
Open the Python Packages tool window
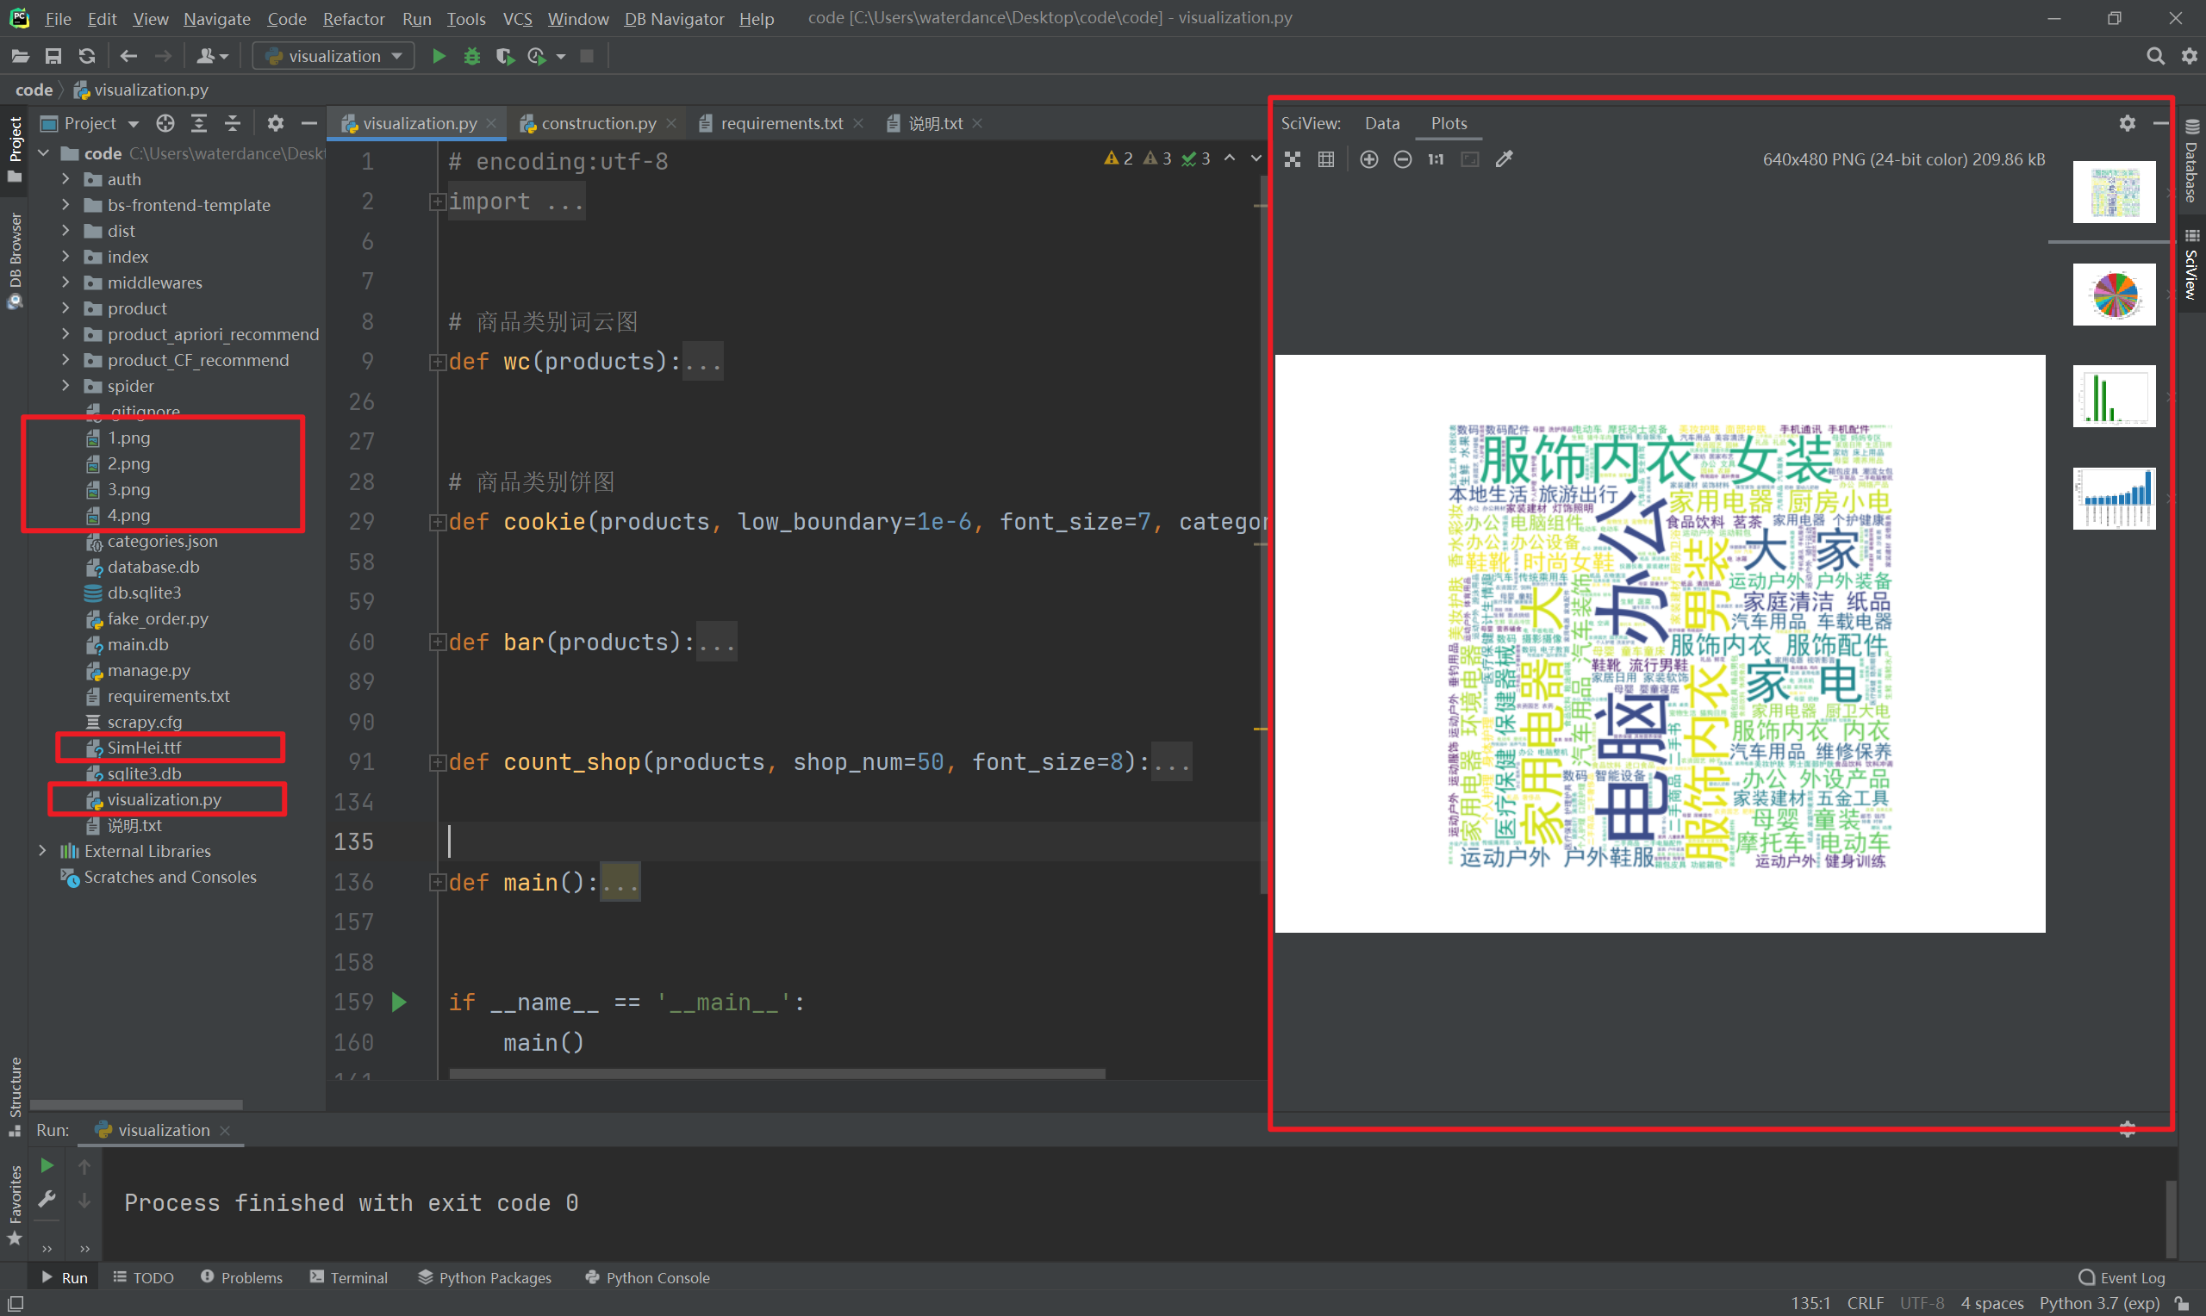click(484, 1277)
